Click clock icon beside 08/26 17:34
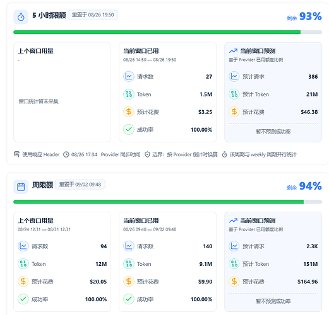Image resolution: width=329 pixels, height=315 pixels. coord(66,154)
